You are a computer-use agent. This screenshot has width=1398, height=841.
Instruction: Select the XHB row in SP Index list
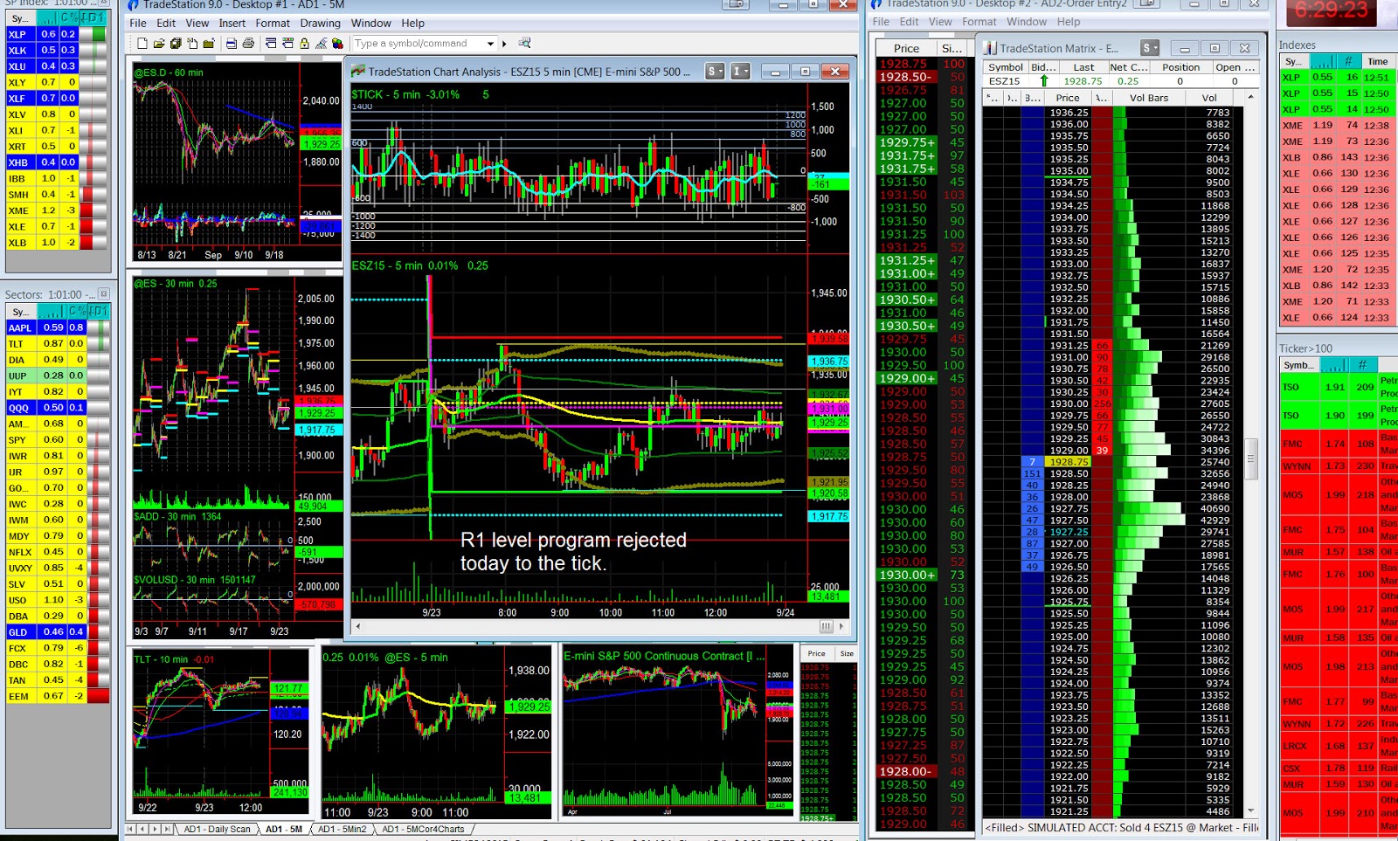pos(56,162)
